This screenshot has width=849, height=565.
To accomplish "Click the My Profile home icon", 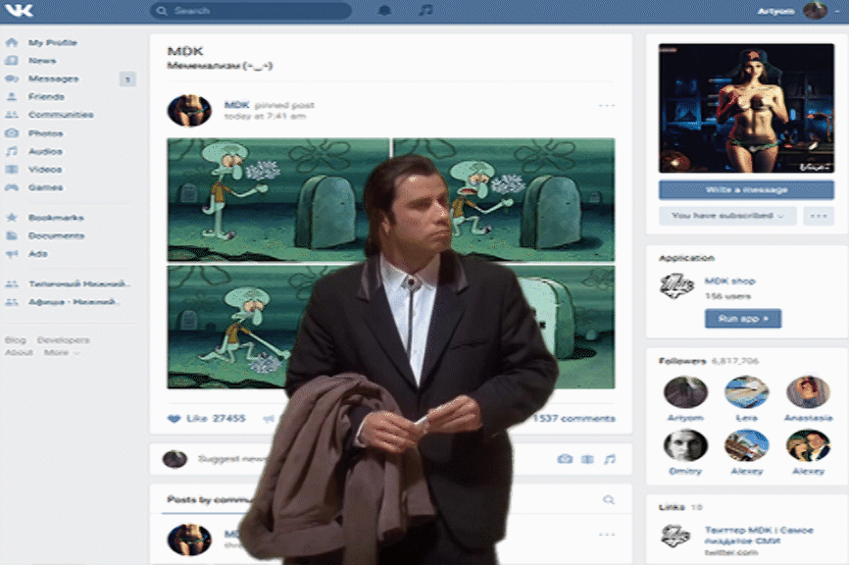I will click(x=12, y=42).
